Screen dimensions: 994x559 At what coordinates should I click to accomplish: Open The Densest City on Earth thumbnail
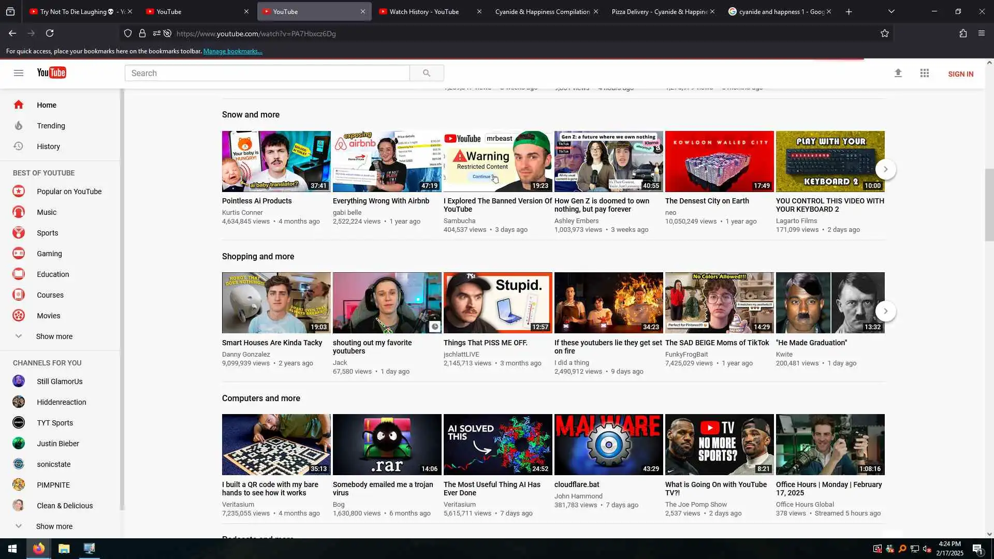(719, 161)
